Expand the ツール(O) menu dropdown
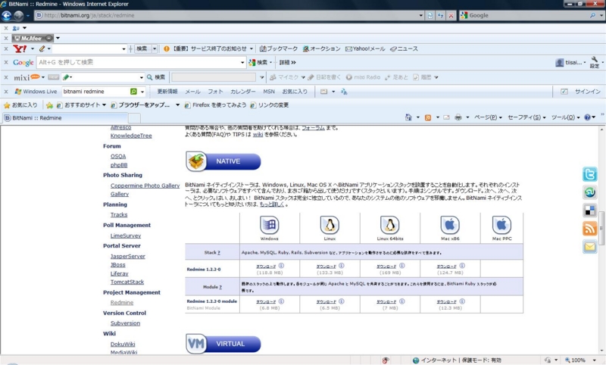The height and width of the screenshot is (365, 606). click(578, 118)
